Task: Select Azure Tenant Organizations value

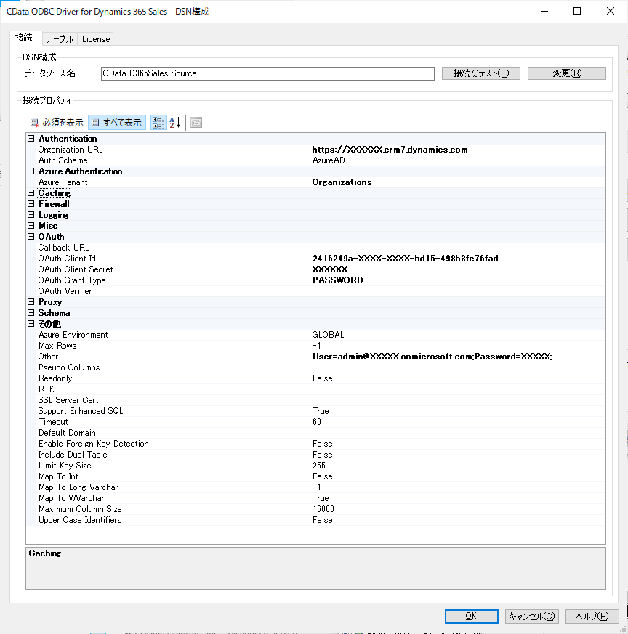Action: click(x=342, y=182)
